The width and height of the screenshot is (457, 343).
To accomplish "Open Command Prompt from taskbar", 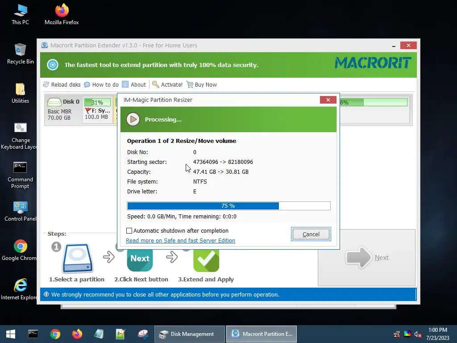I will [33, 334].
